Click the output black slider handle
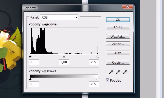Viewport: 164px width, 98px height. tap(30, 79)
